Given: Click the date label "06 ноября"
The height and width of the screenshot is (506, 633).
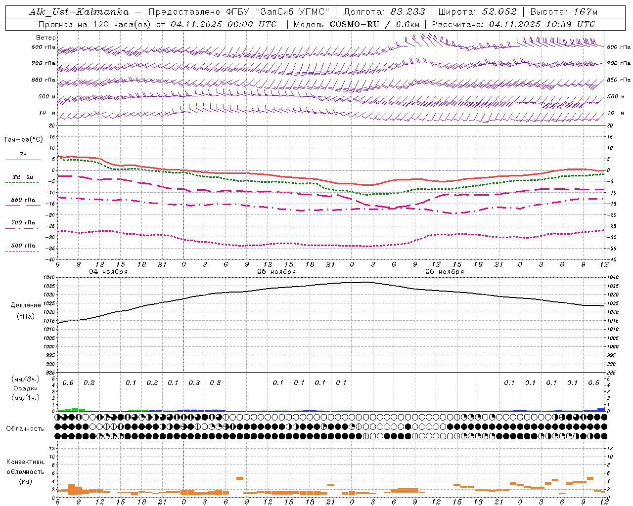Looking at the screenshot, I should (x=445, y=272).
